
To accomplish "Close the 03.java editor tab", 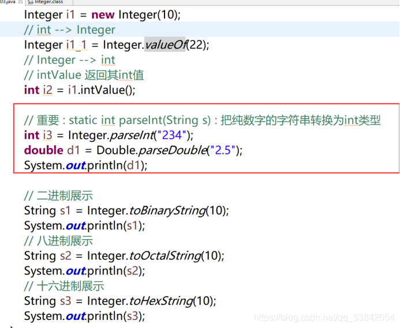I will pos(20,2).
